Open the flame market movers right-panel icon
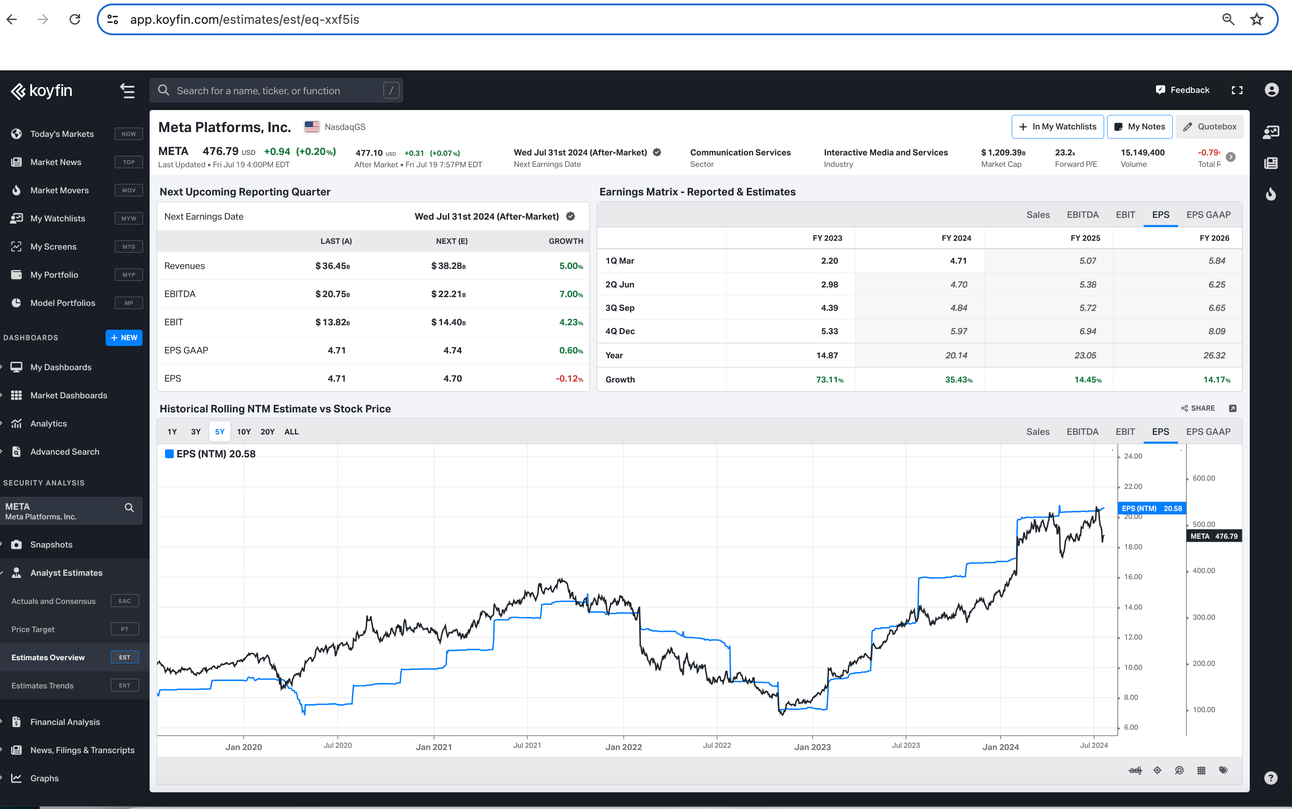Screen dimensions: 1292x809 [1270, 194]
